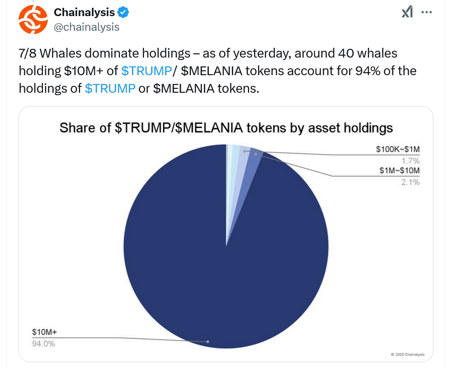Screen dimensions: 453x369
Task: Select the $100K~$1M chart label
Action: click(x=397, y=150)
